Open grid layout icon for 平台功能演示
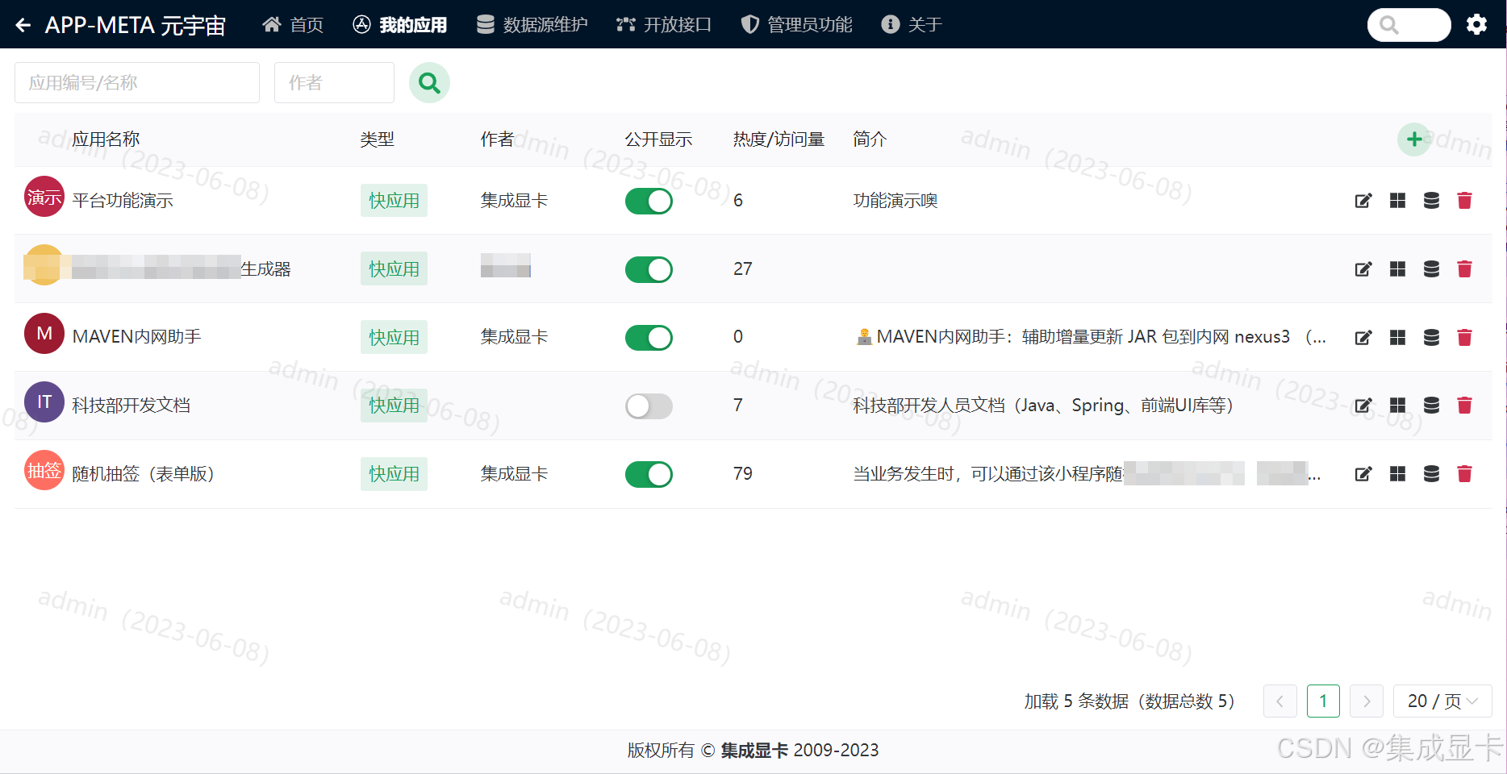1507x774 pixels. point(1397,201)
